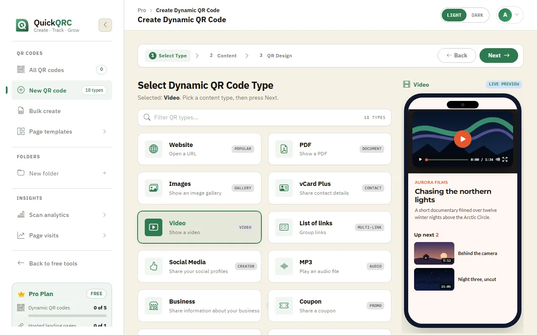Viewport: 537px width, 335px height.
Task: Click the Back button
Action: coord(457,55)
